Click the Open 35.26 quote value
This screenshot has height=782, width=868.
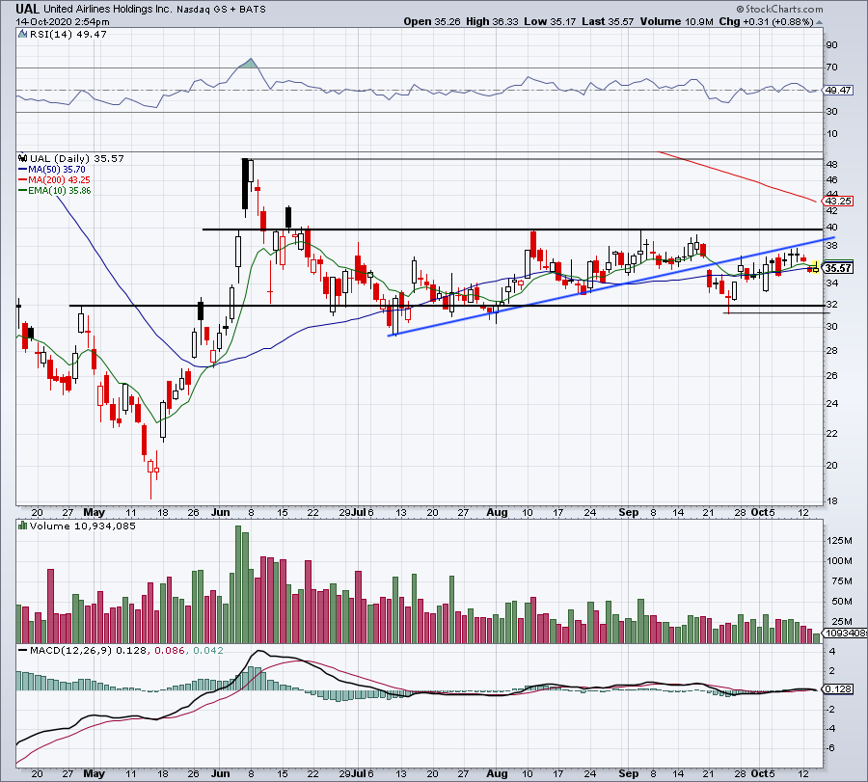[x=432, y=21]
